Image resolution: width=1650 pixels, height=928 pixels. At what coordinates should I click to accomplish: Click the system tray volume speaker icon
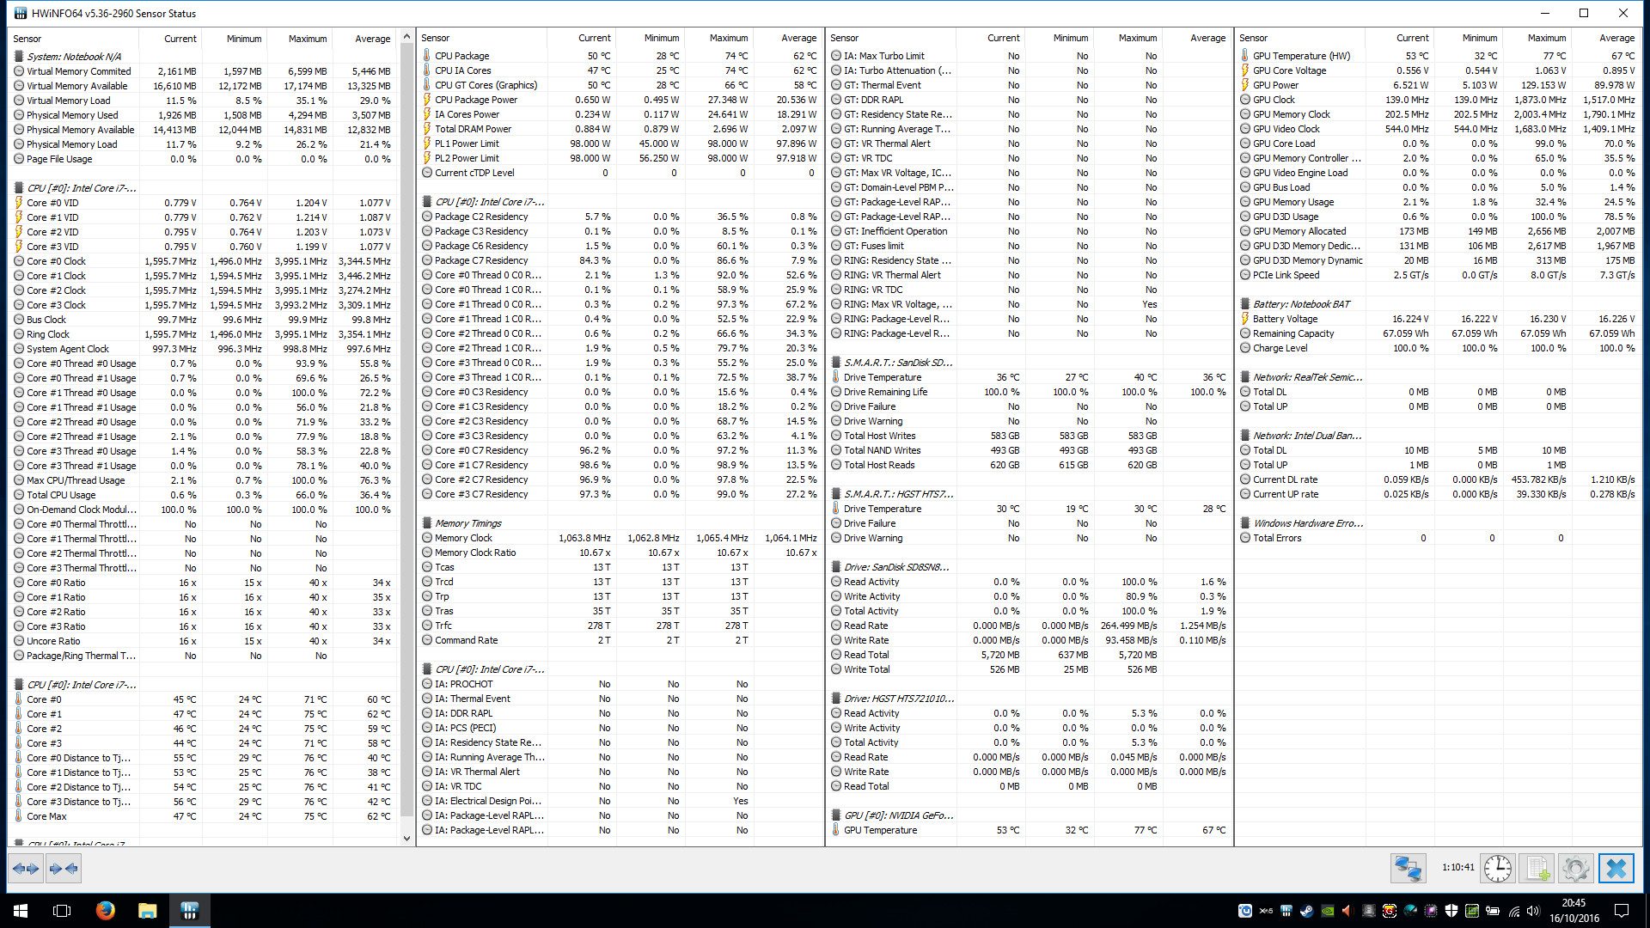pyautogui.click(x=1533, y=911)
